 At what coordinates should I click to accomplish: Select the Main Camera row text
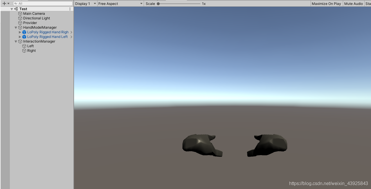click(x=34, y=14)
